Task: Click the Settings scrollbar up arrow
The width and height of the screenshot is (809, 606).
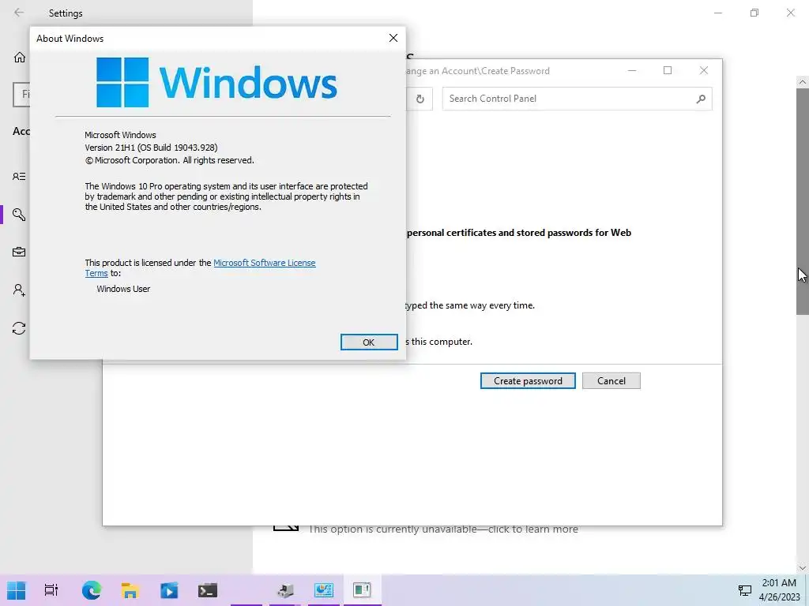Action: pyautogui.click(x=803, y=82)
